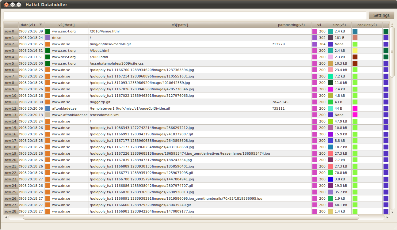Viewport: 397px width, 230px height.
Task: Click yellow cookies swatch in row 3
Action: pyautogui.click(x=355, y=51)
